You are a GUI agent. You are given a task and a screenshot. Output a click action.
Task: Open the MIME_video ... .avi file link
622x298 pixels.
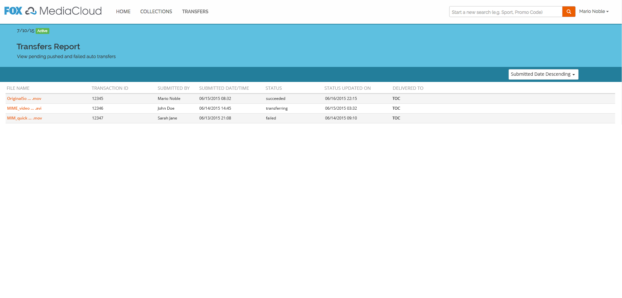pyautogui.click(x=24, y=108)
